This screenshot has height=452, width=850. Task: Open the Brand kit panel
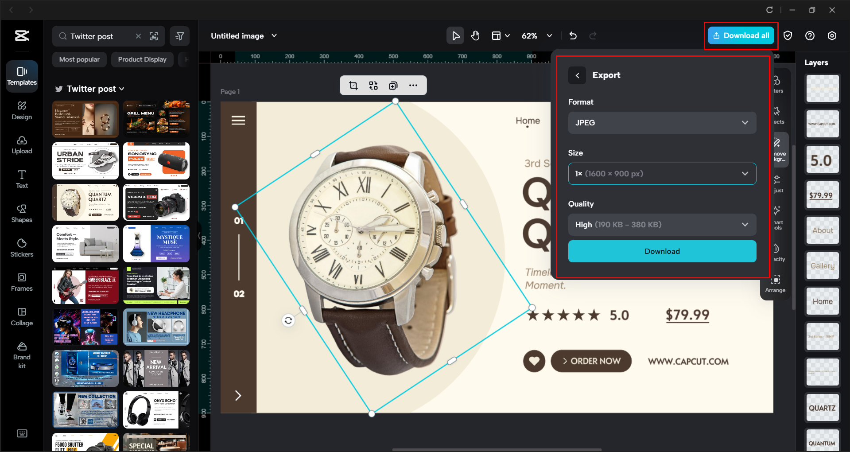coord(22,355)
